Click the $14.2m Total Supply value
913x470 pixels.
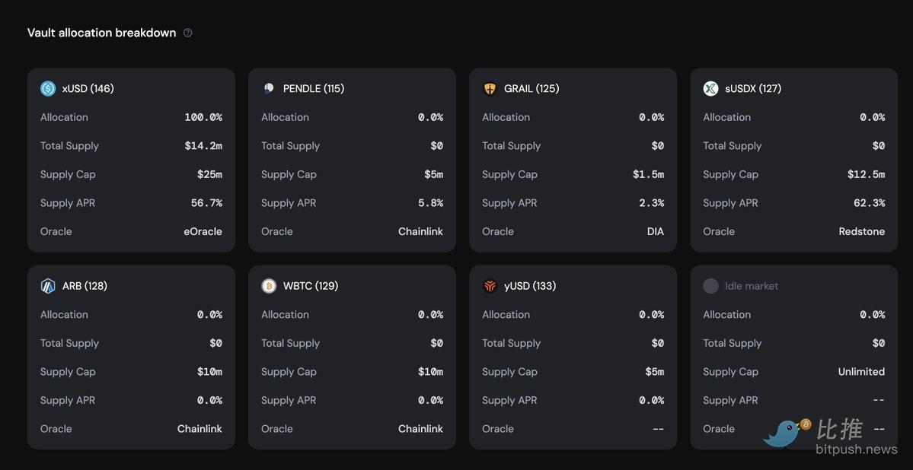point(203,146)
